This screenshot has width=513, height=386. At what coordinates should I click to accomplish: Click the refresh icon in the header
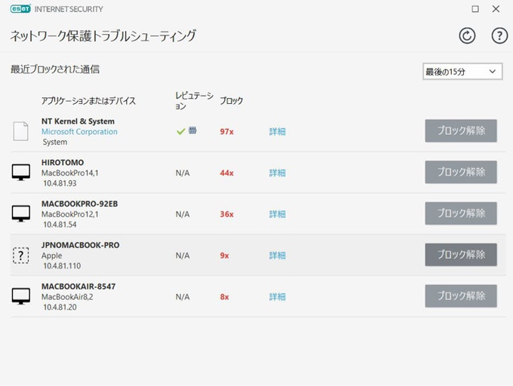click(467, 35)
